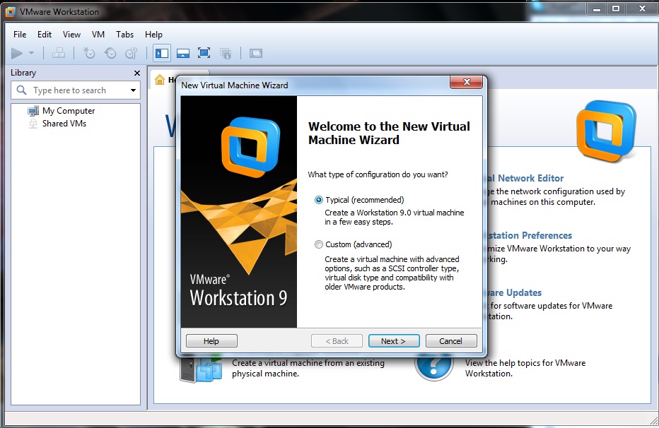Open the Edit menu
Screen dimensions: 659x428
click(44, 35)
